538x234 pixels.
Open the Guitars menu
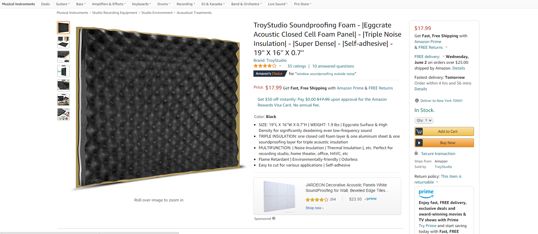tap(63, 4)
